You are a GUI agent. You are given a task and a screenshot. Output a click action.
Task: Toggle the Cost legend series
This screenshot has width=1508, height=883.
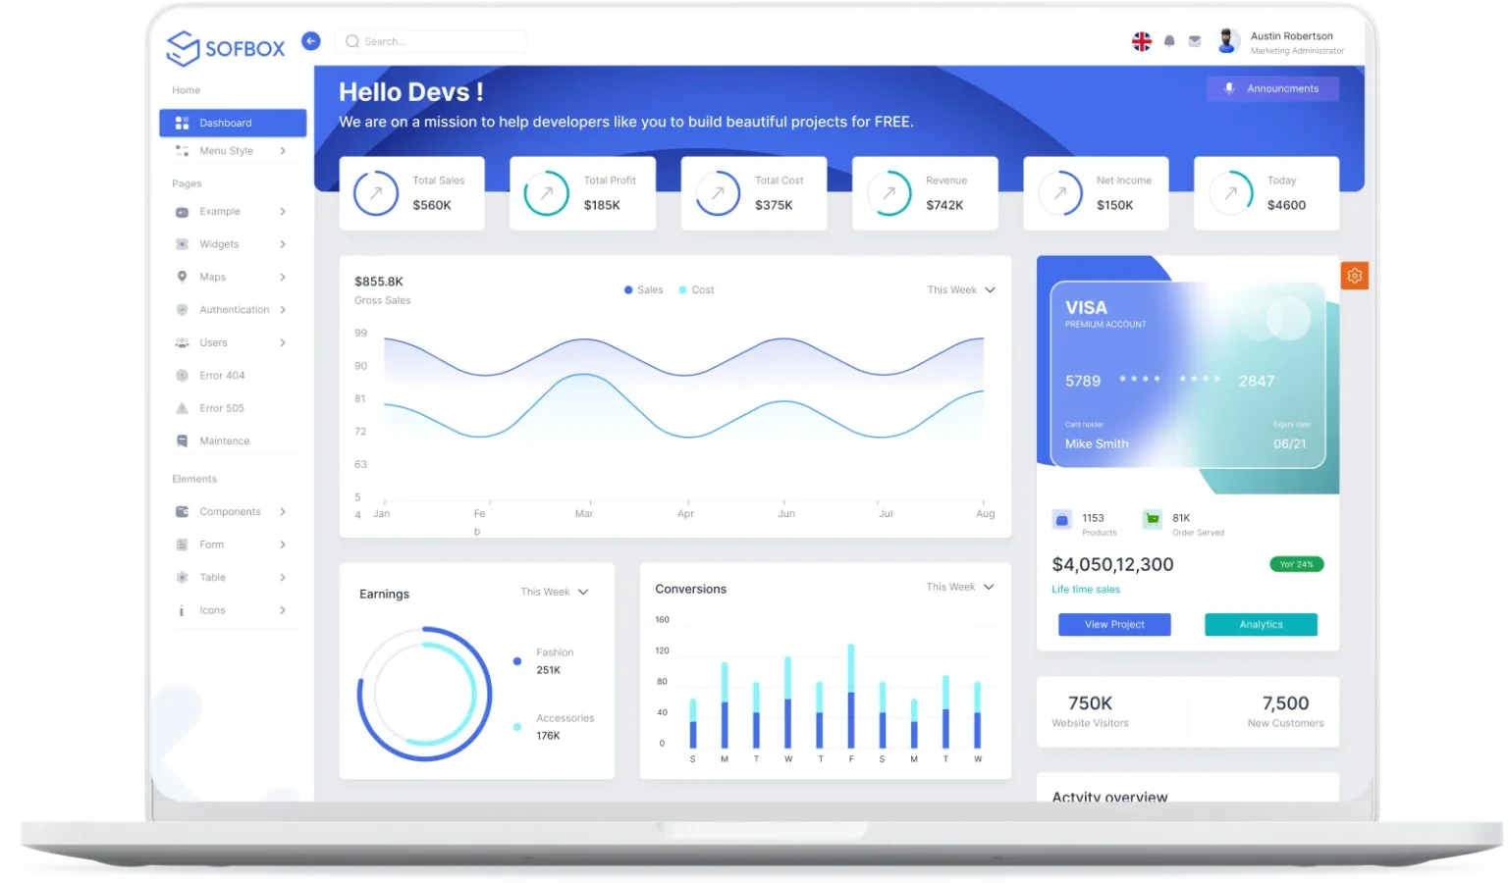click(x=697, y=290)
